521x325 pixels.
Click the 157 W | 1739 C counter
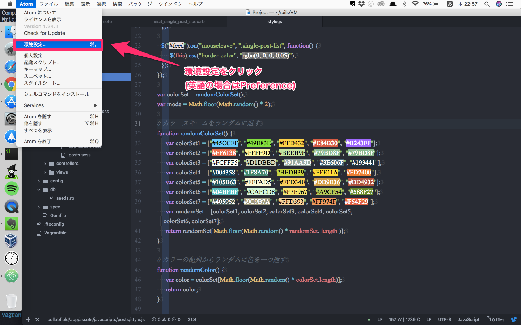(404, 320)
